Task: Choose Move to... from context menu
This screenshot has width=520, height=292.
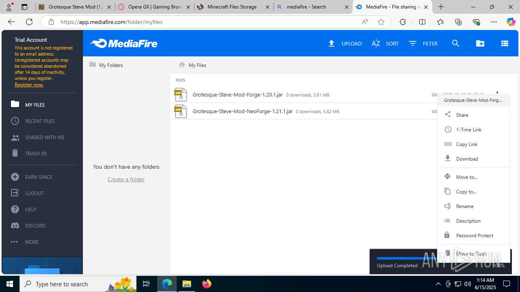Action: pos(474,177)
